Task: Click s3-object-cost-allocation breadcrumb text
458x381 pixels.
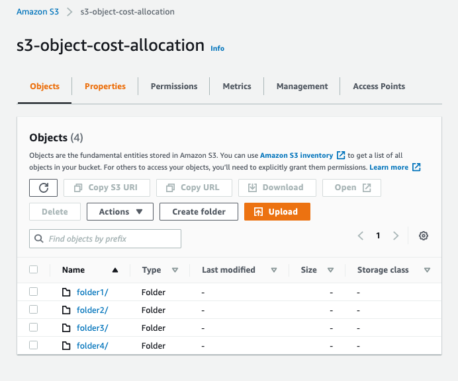Action: point(127,12)
